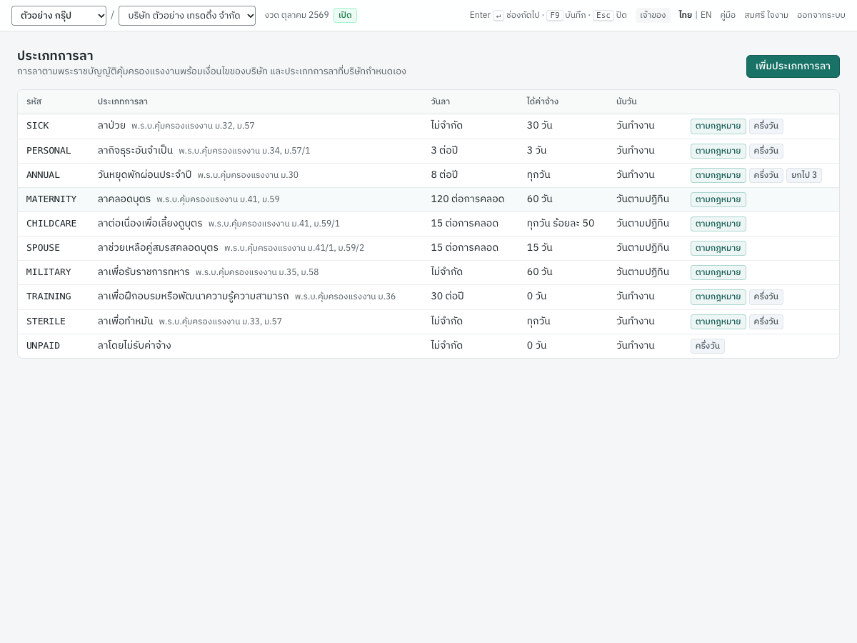The image size is (857, 643).
Task: Click the ตามกฎหมาย badge in the PERSONAL row
Action: coord(718,151)
